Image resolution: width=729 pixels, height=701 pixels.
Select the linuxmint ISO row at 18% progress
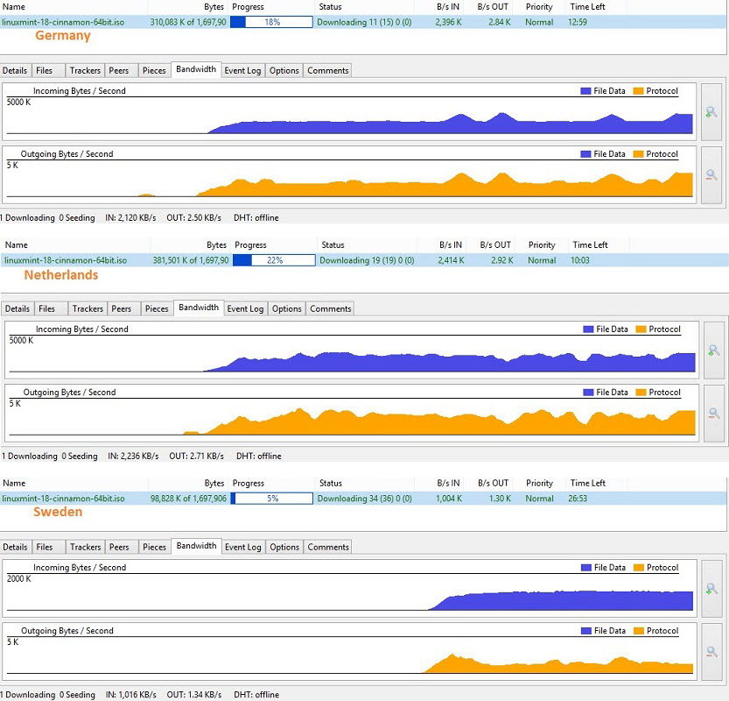[363, 22]
